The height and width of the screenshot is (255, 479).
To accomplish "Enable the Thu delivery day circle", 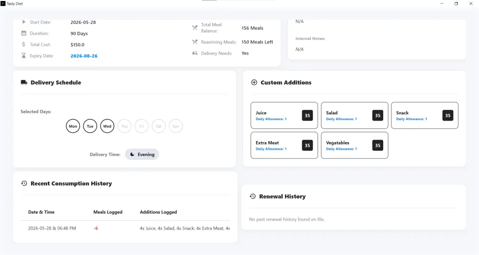I will (125, 126).
